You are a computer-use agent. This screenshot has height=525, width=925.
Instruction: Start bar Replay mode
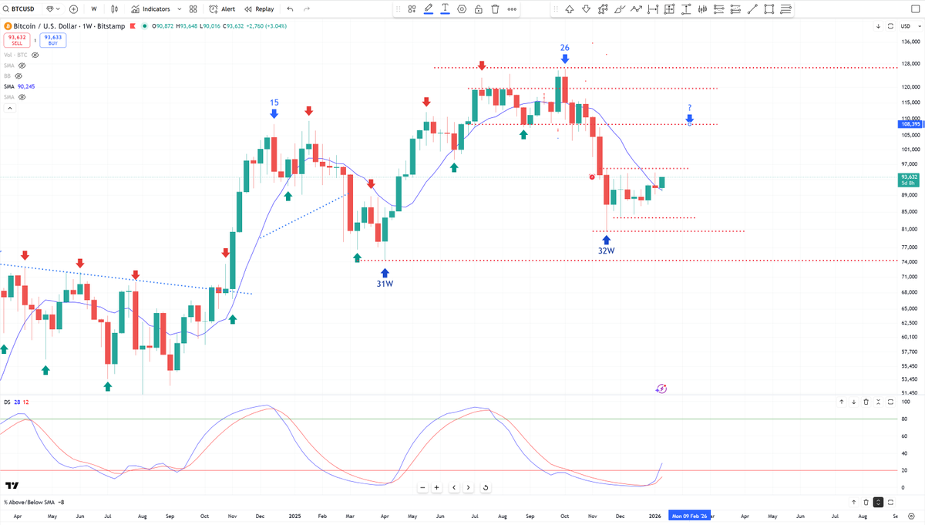tap(259, 9)
